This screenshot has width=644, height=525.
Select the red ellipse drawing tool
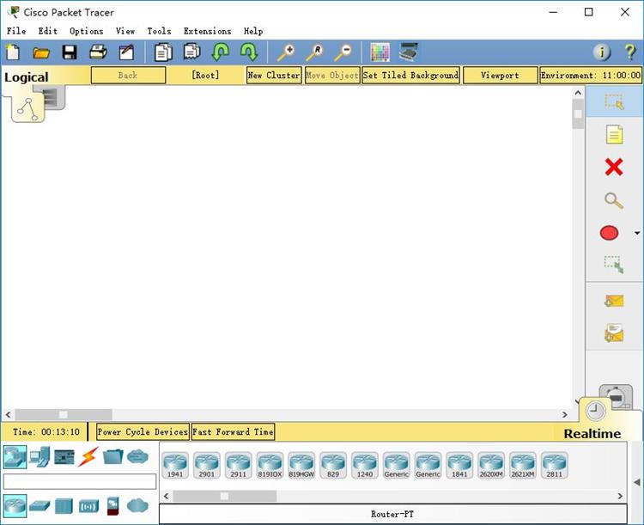(609, 233)
